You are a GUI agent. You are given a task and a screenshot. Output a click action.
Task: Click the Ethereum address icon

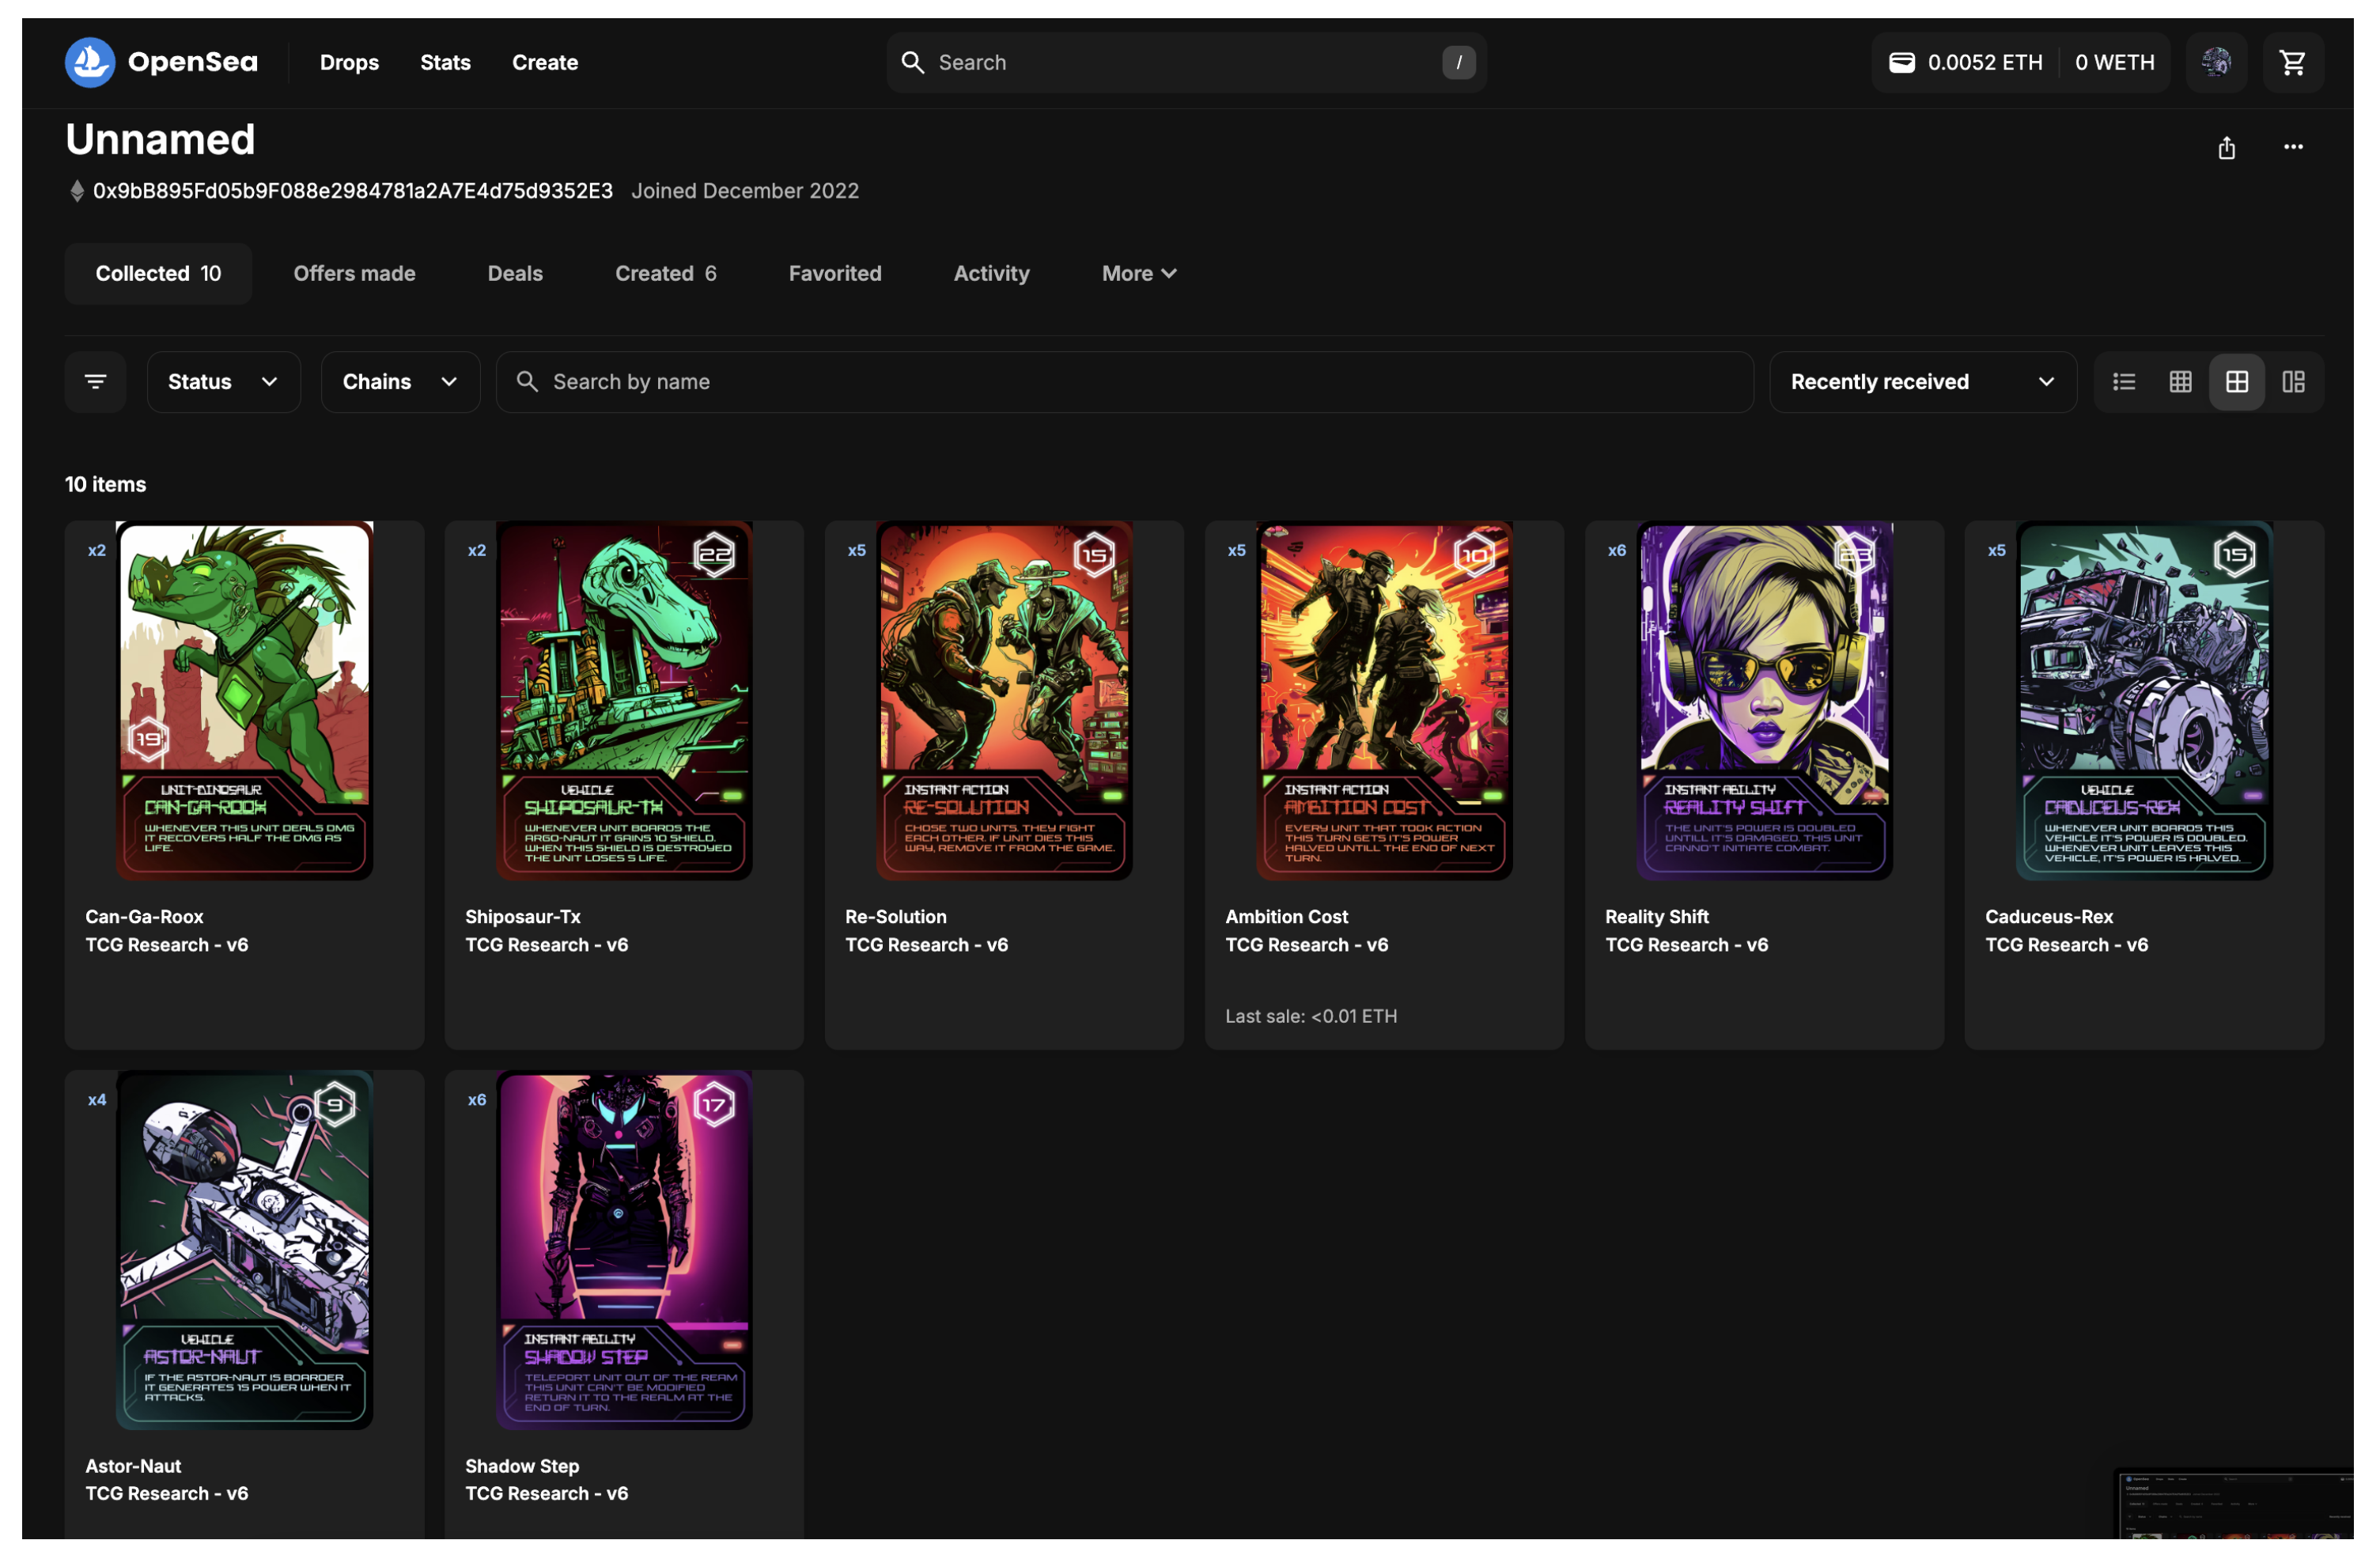click(77, 191)
